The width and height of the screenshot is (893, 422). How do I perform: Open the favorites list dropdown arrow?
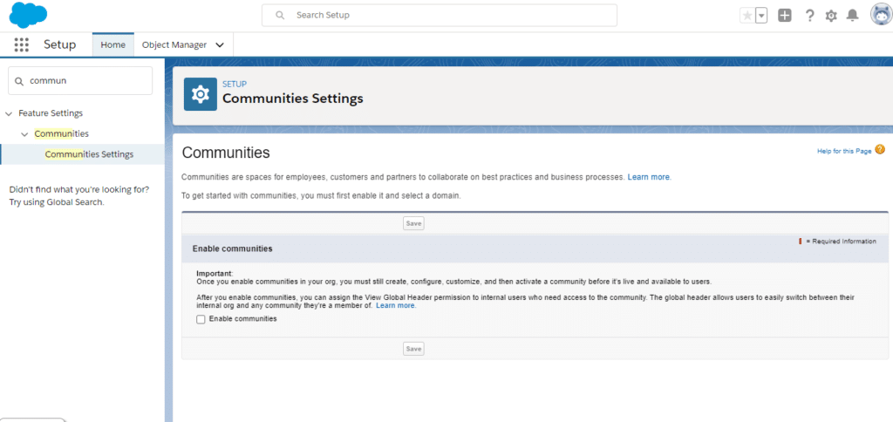tap(761, 16)
